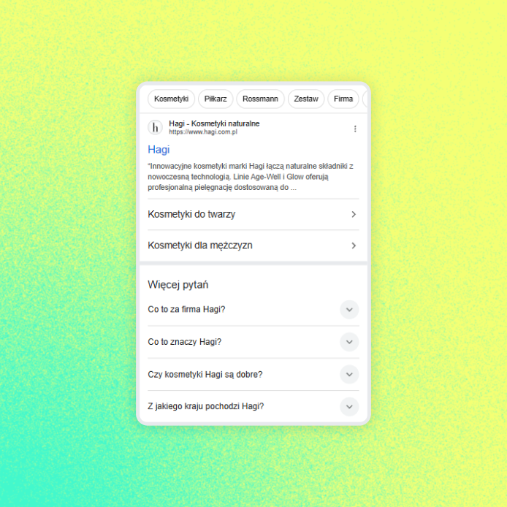Image resolution: width=507 pixels, height=507 pixels.
Task: Select the Rossmann filter chip
Action: coord(260,99)
